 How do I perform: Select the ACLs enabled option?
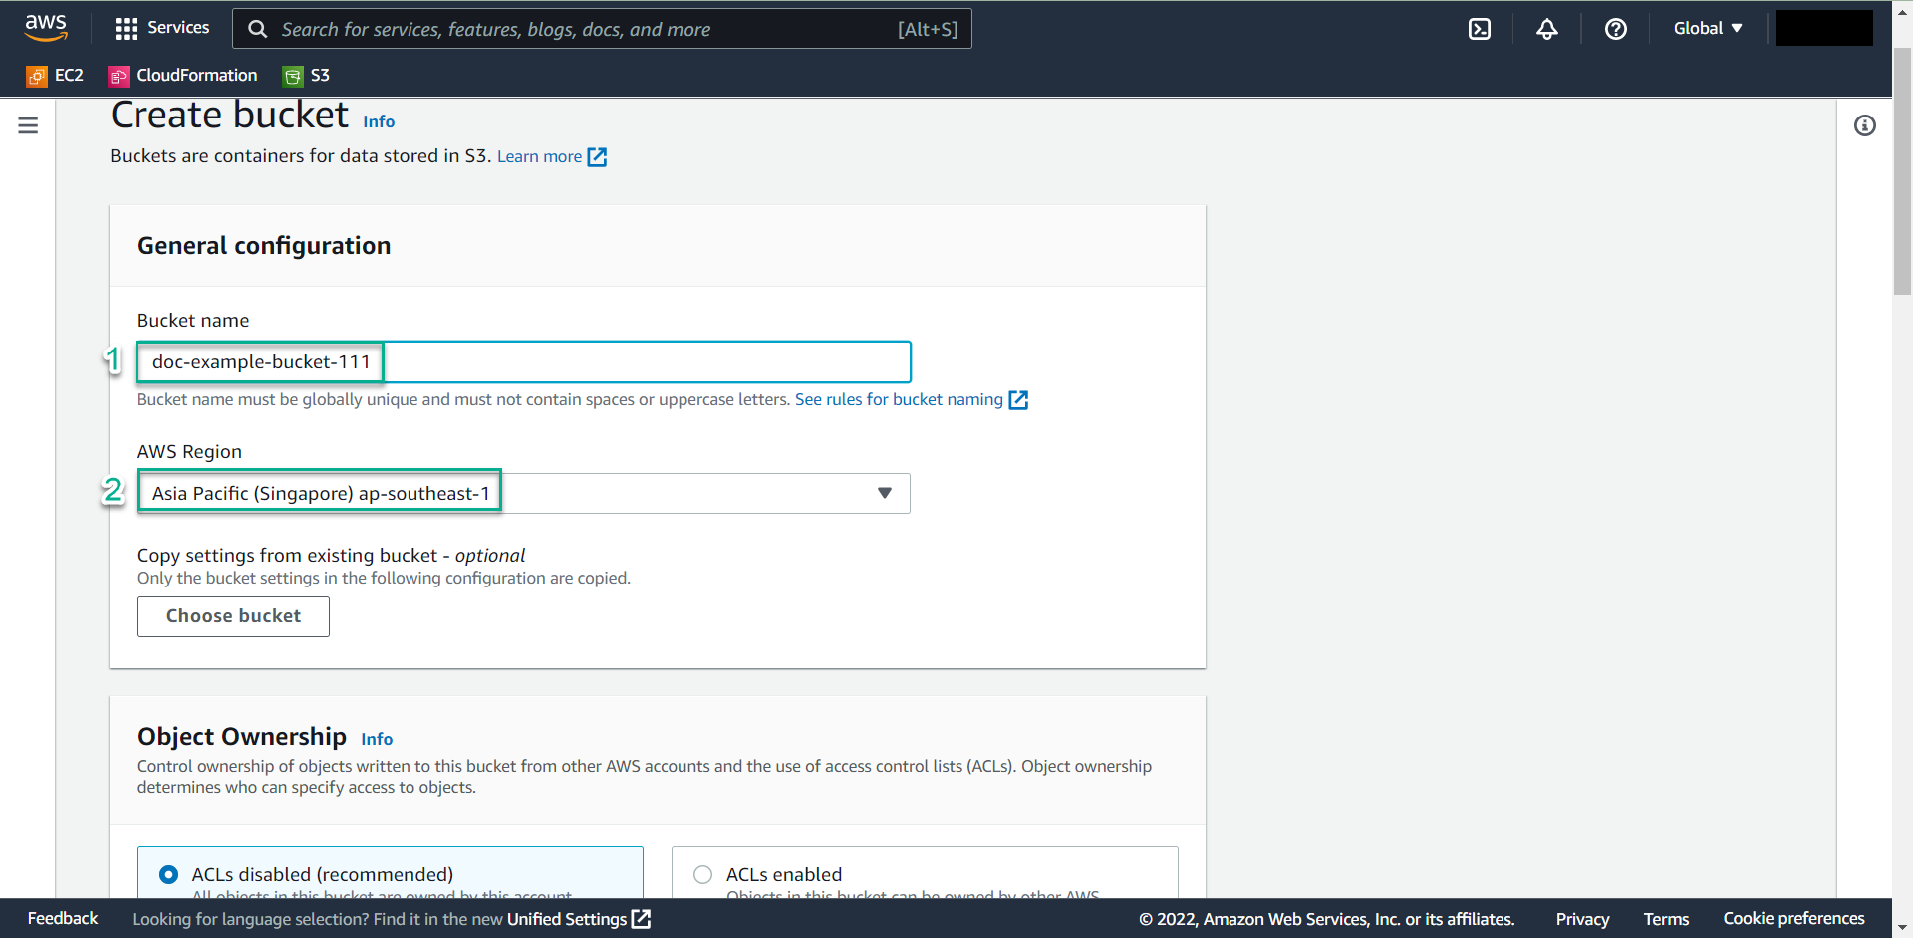[702, 873]
